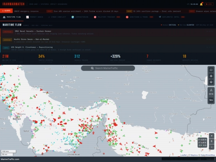
Task: Click the +320% war risk premium stat
Action: click(x=116, y=56)
